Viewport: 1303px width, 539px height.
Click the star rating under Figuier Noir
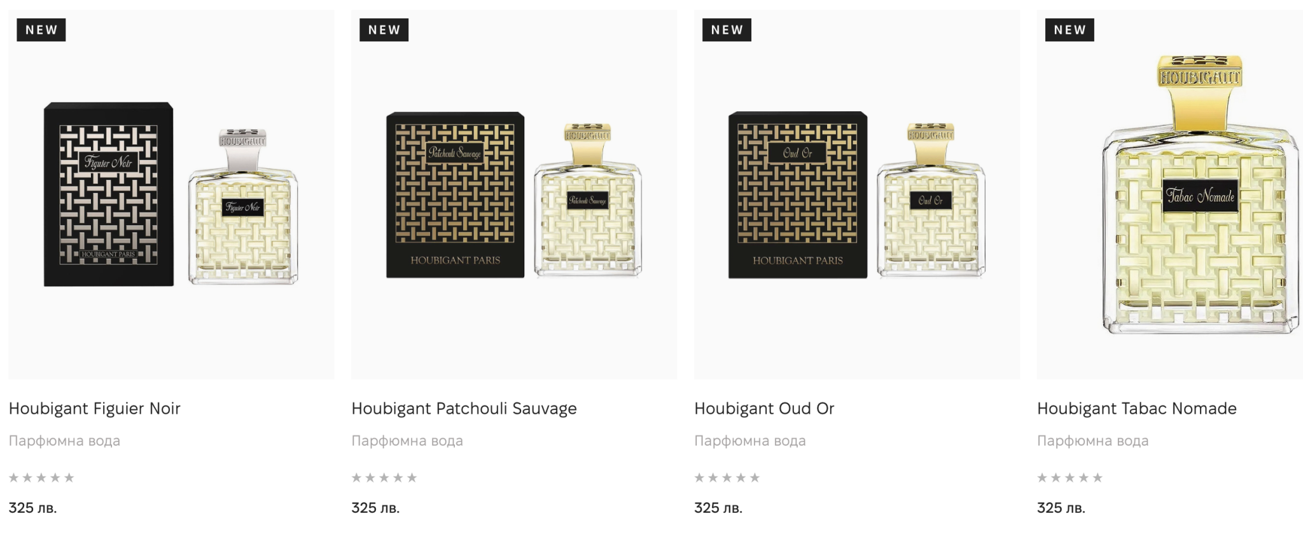[x=41, y=477]
